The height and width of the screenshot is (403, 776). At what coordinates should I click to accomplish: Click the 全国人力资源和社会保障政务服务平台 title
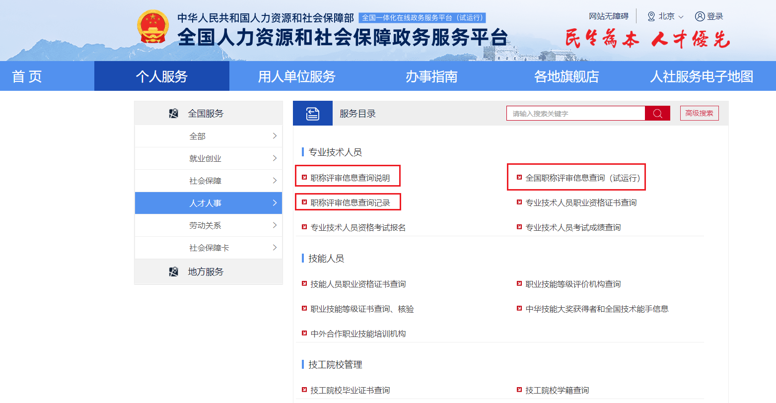pos(343,37)
